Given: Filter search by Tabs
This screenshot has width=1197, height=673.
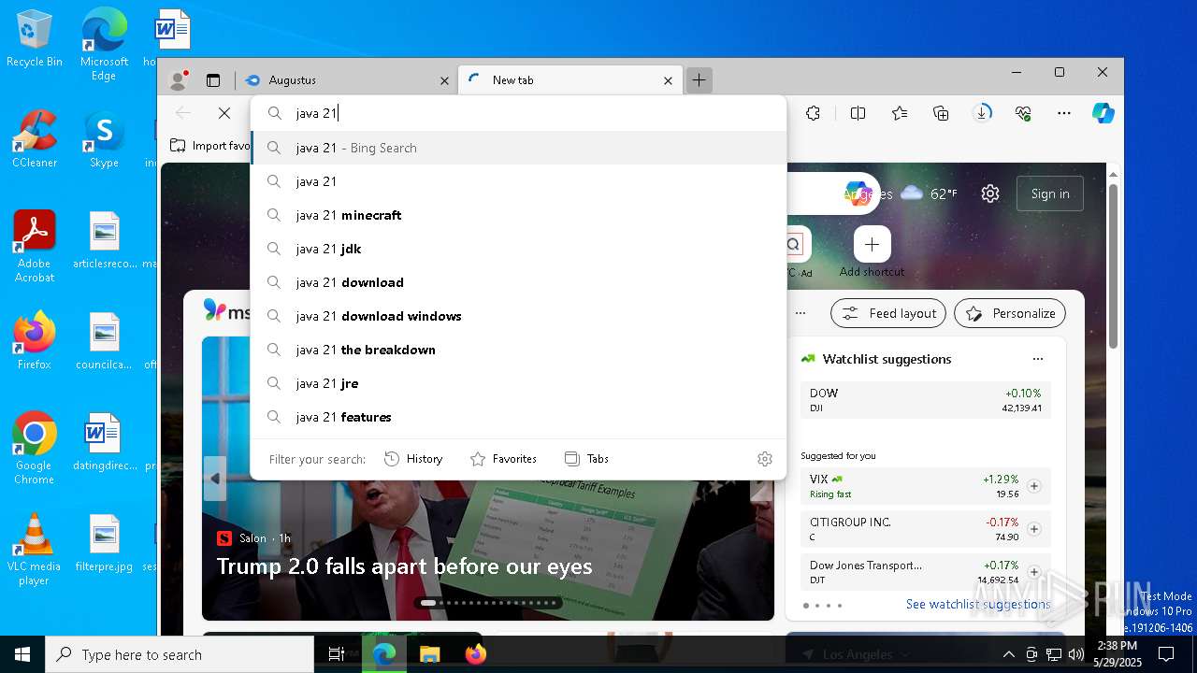Looking at the screenshot, I should tap(586, 459).
